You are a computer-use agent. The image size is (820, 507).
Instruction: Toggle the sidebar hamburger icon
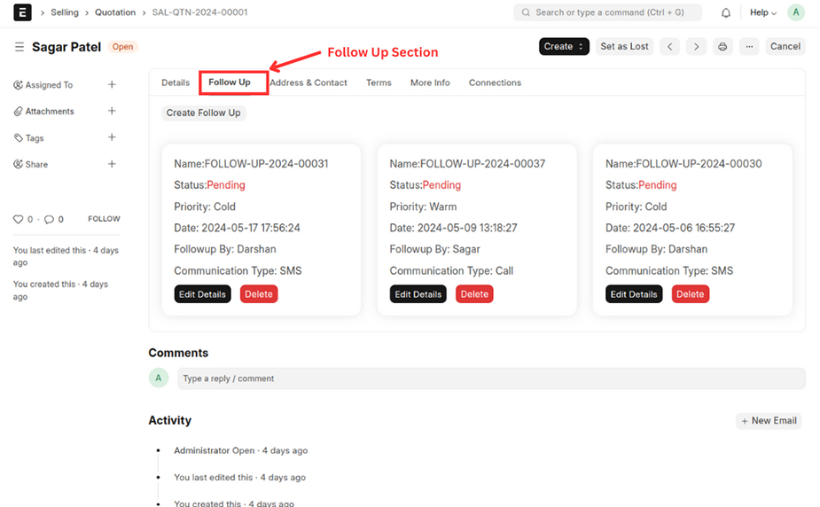click(x=20, y=47)
